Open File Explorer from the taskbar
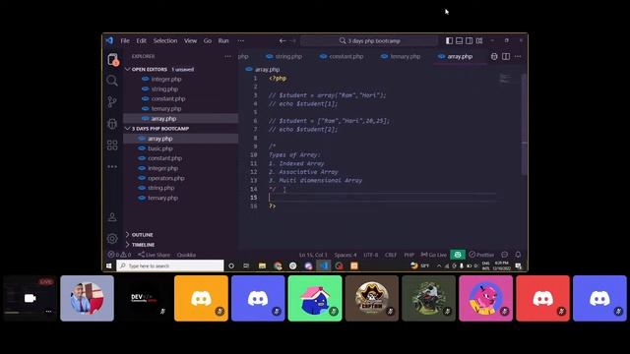 click(262, 265)
